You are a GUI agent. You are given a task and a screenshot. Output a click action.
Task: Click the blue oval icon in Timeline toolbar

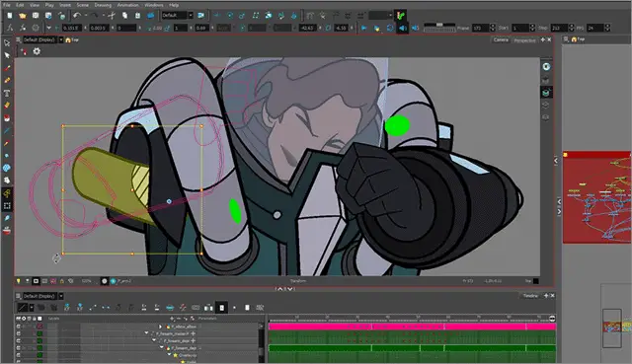pos(170,308)
